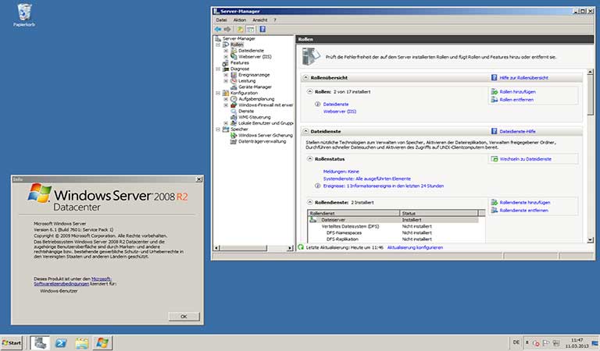Open Windows Explorer from the taskbar
The image size is (600, 351).
(81, 342)
